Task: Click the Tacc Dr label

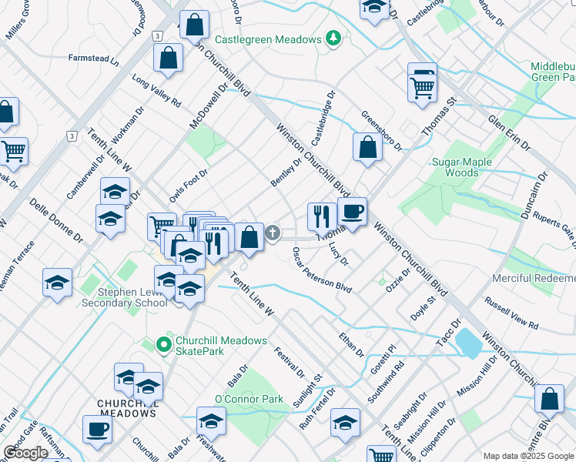Action: [x=448, y=333]
